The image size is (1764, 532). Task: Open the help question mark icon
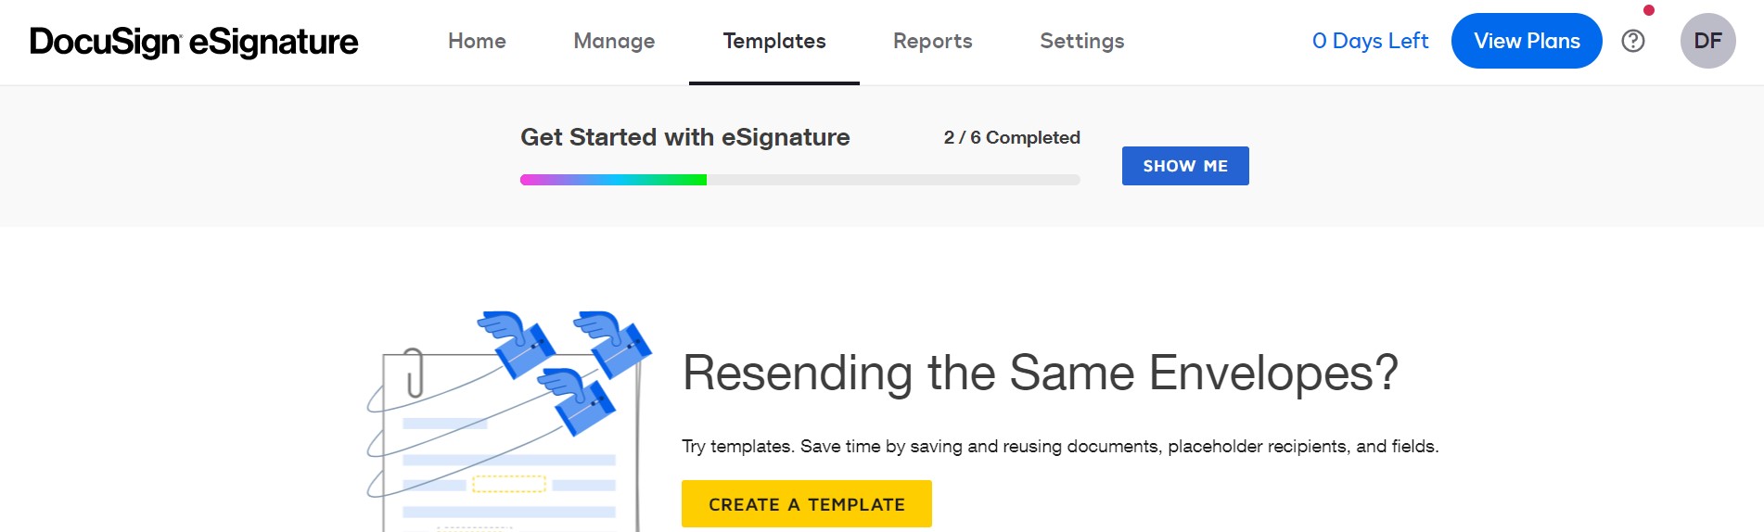1633,41
